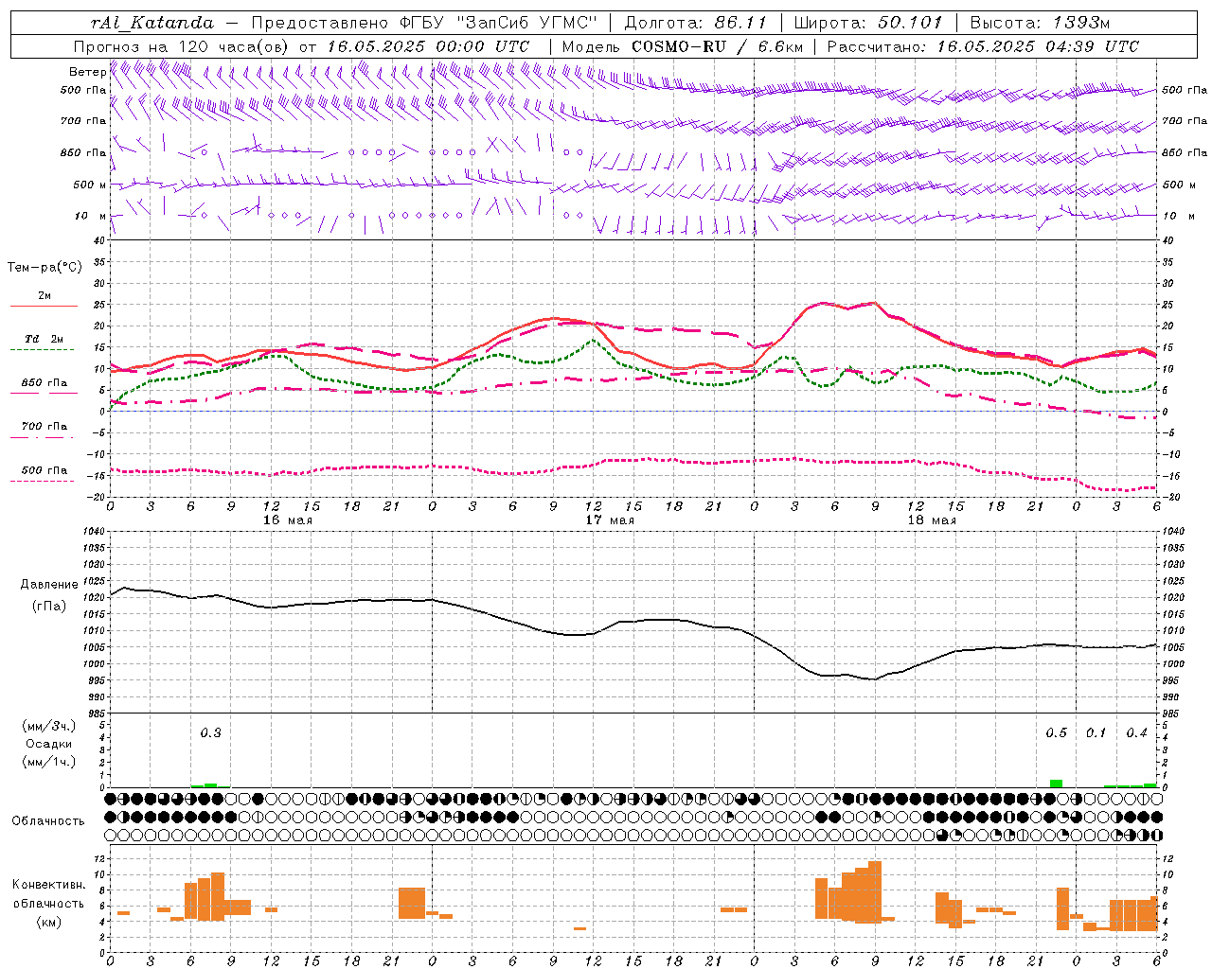The height and width of the screenshot is (969, 1212).
Task: Click the (км) convective height unit label
Action: click(48, 922)
